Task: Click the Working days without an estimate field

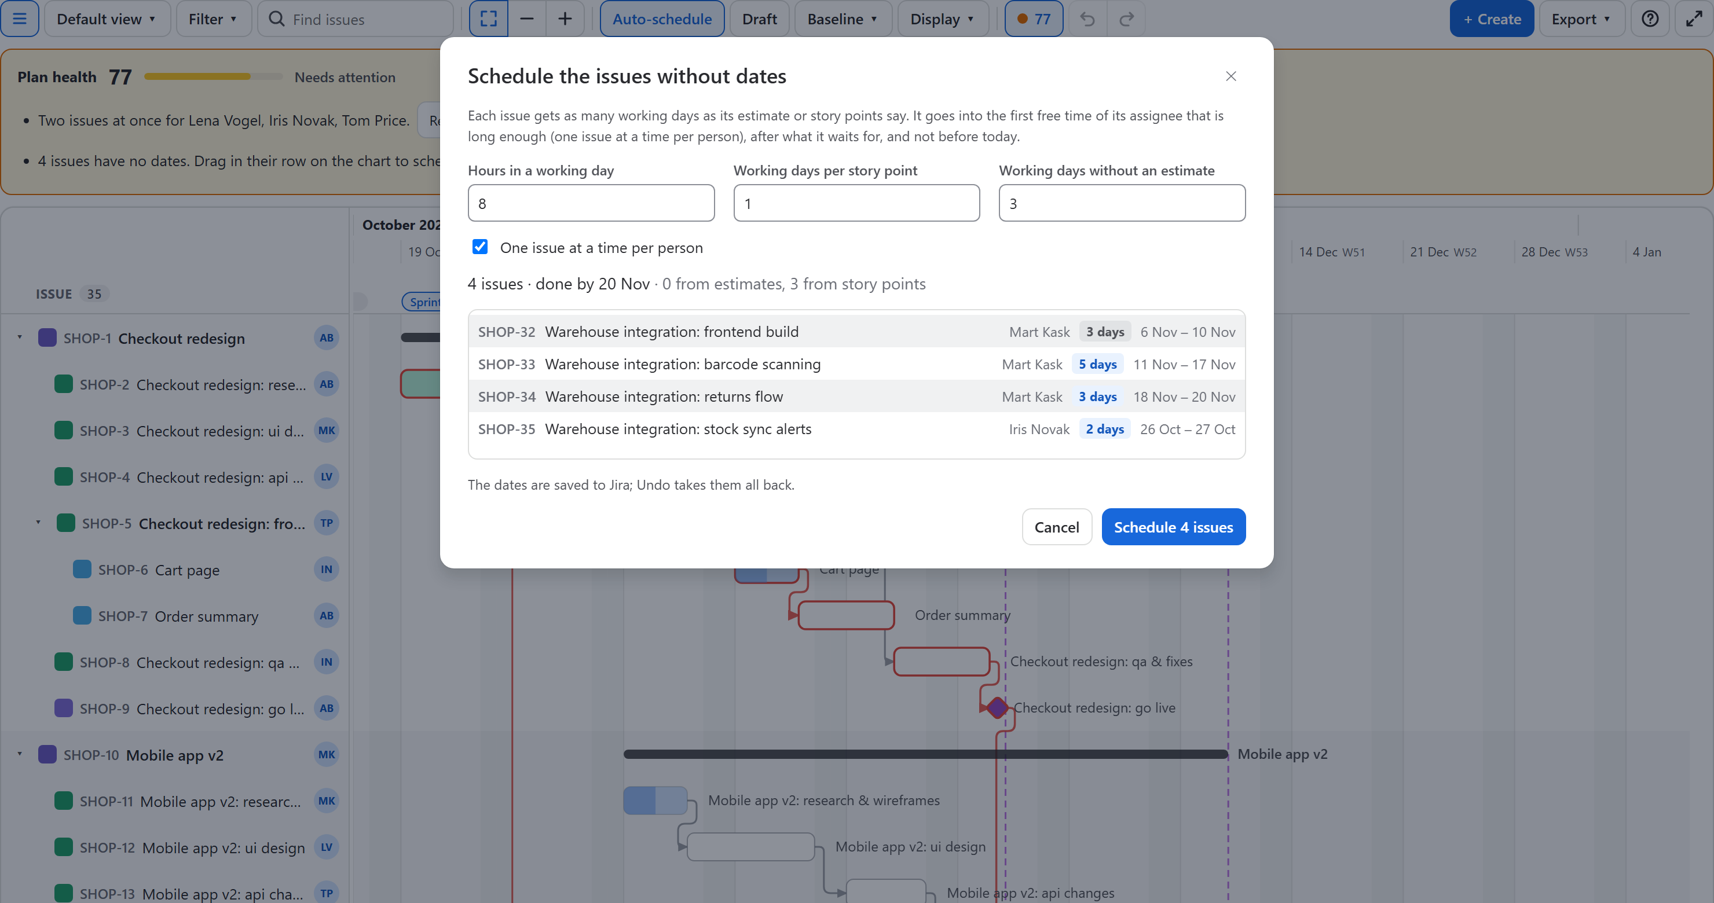Action: click(x=1122, y=203)
